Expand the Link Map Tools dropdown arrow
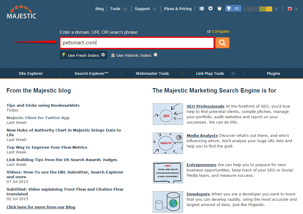 233,74
